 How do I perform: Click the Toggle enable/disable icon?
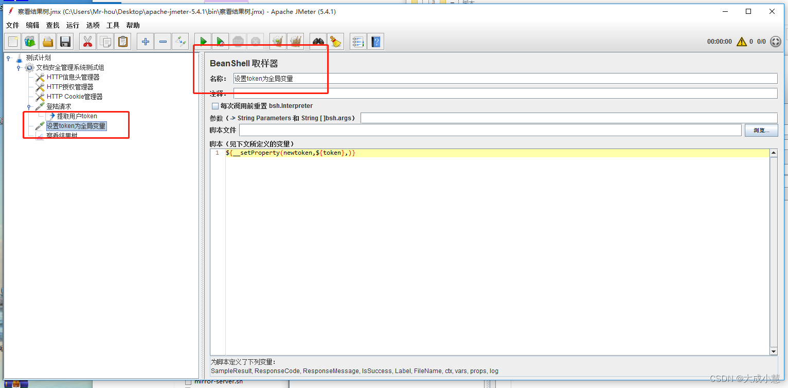coord(181,42)
